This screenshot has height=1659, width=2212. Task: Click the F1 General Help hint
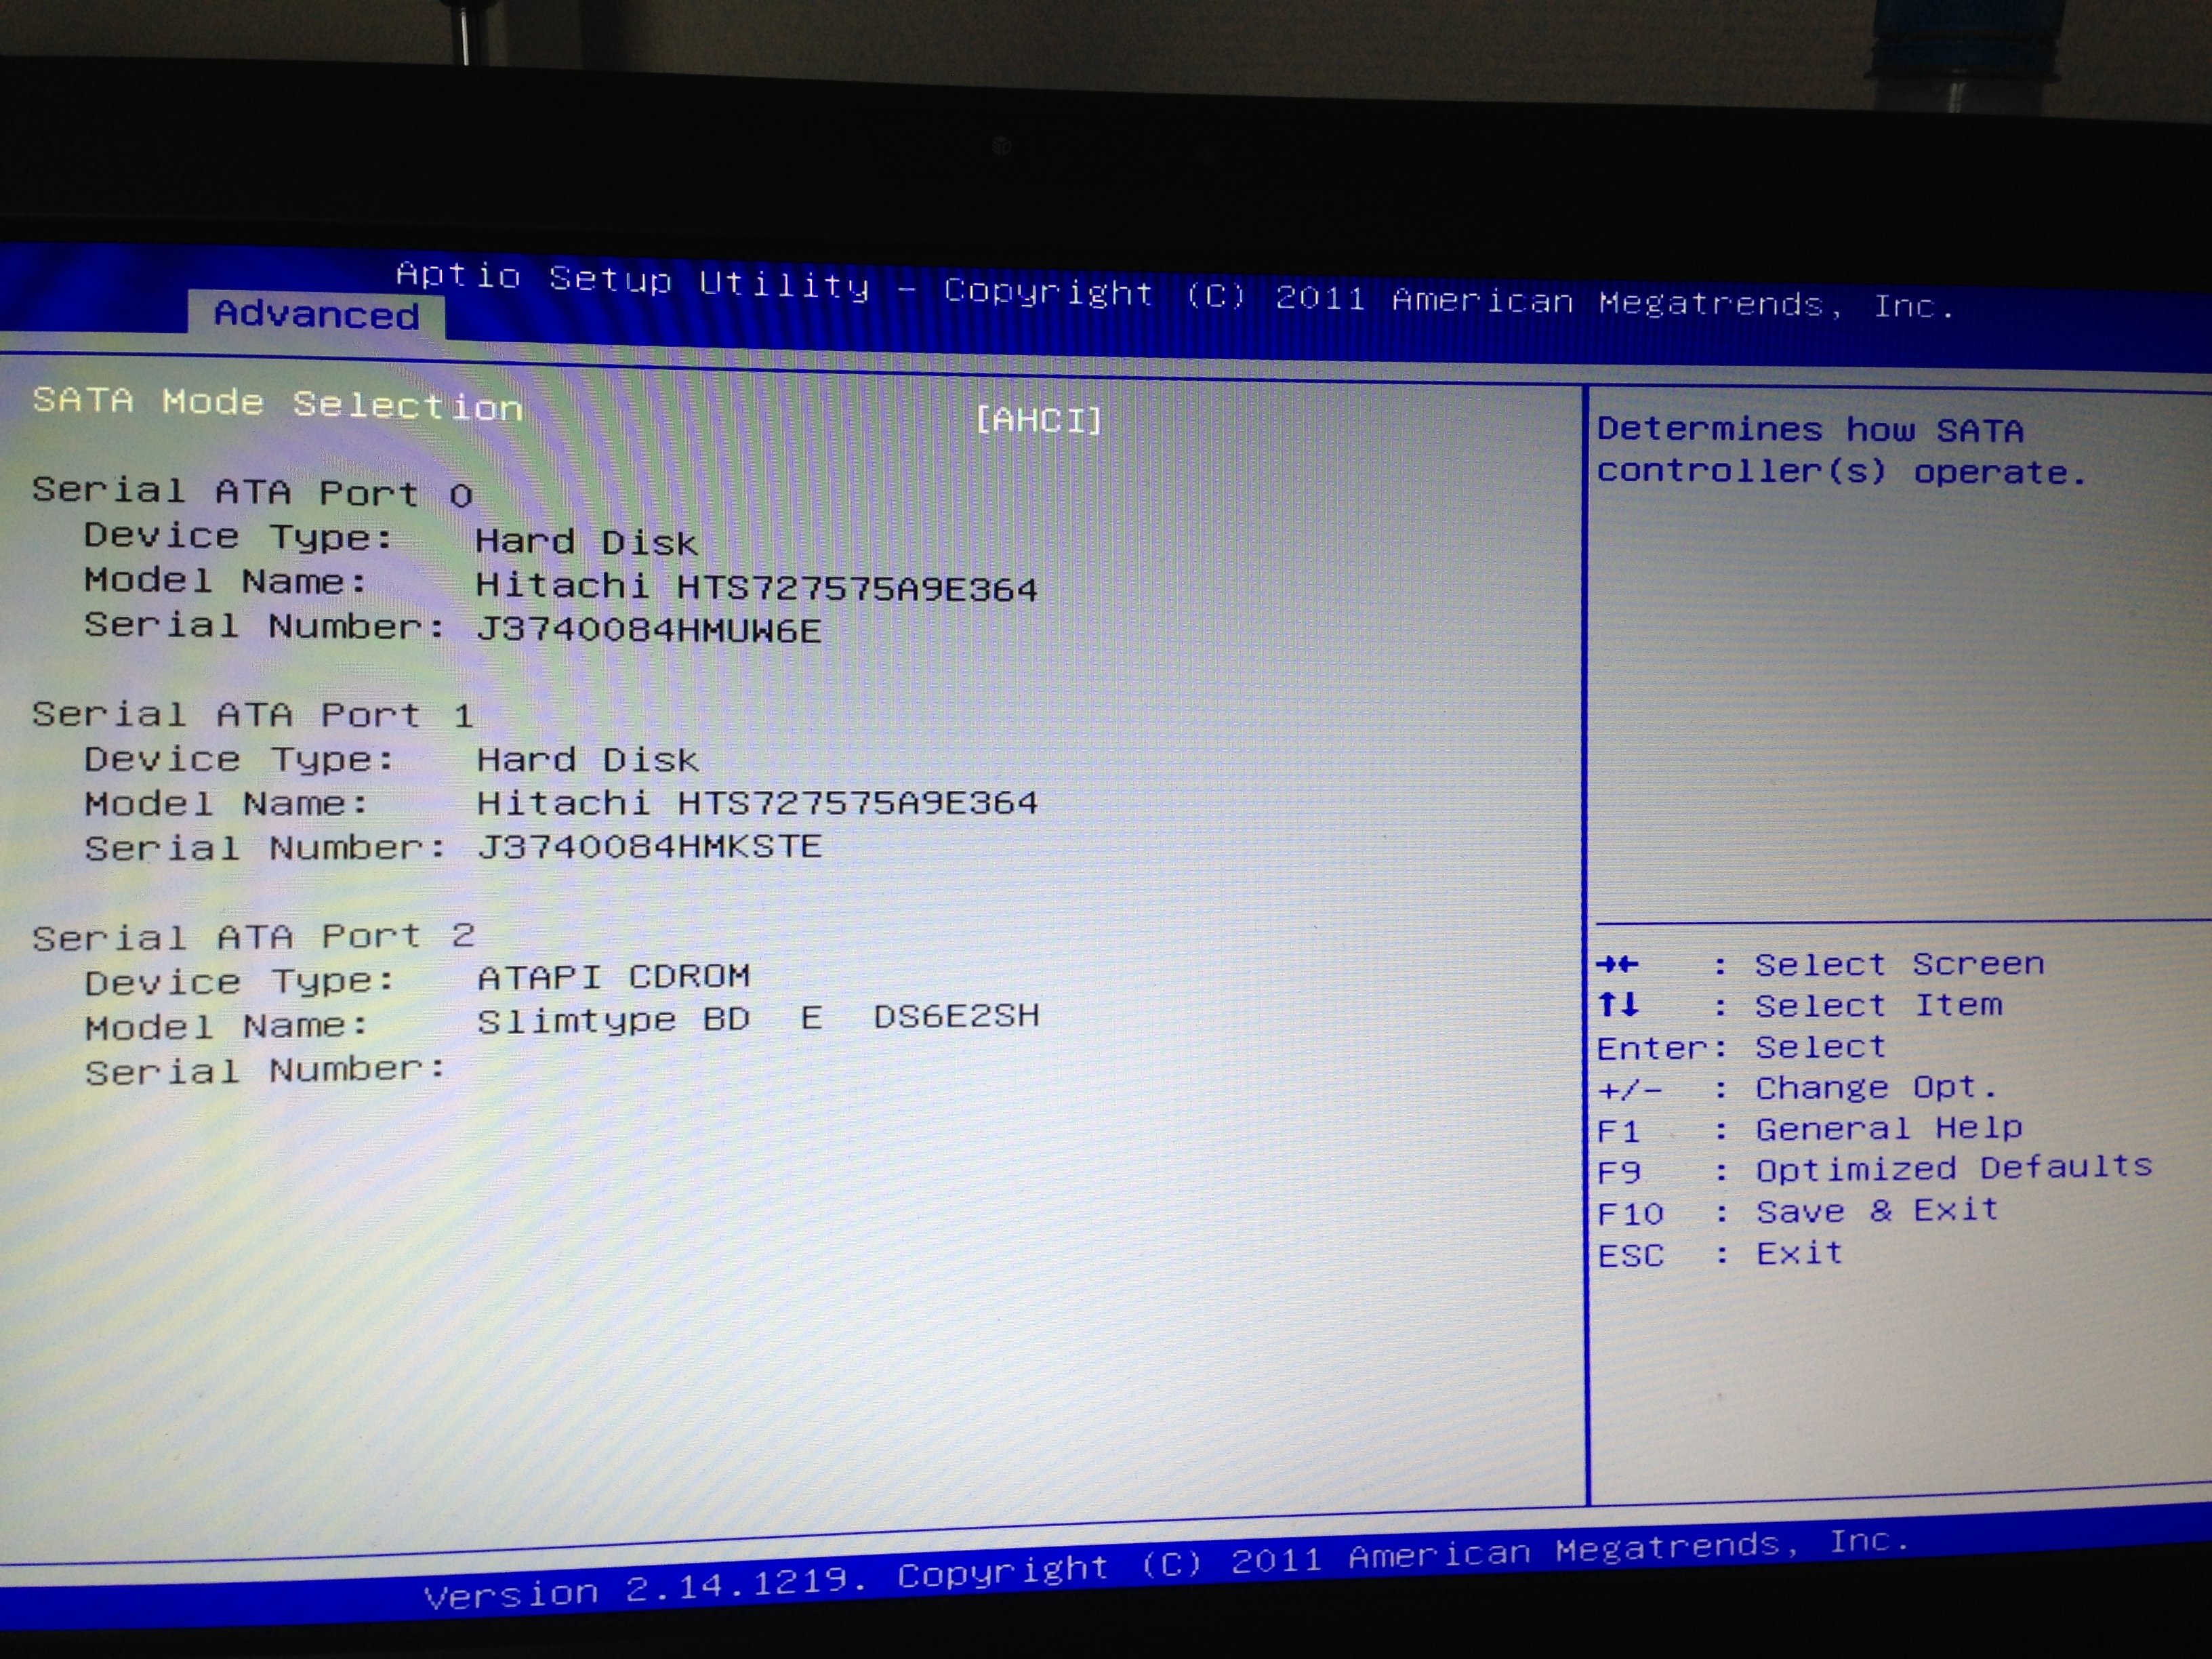[x=1809, y=1129]
